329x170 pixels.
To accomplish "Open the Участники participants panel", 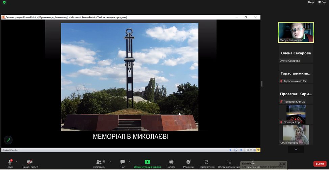I will pos(99,162).
